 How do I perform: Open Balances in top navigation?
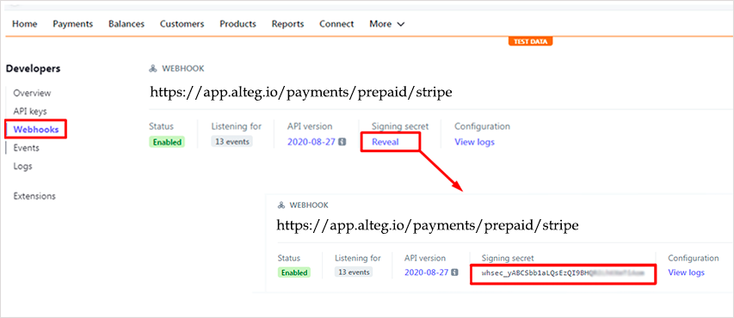tap(126, 24)
